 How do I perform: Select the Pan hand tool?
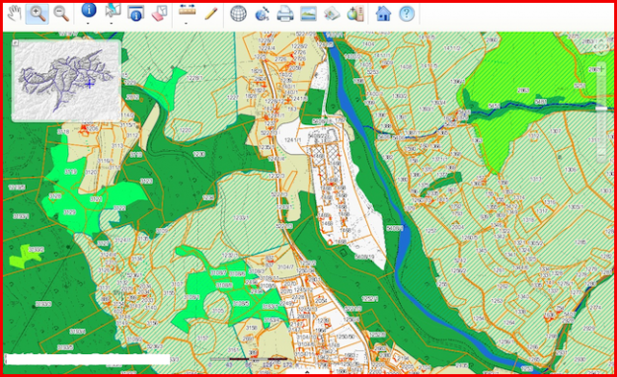pos(15,14)
